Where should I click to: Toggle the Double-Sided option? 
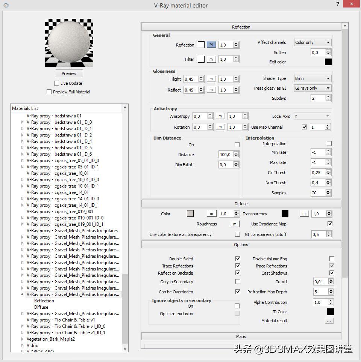point(238,259)
